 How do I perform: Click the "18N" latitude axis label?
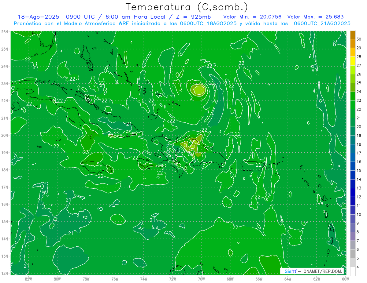[5, 170]
